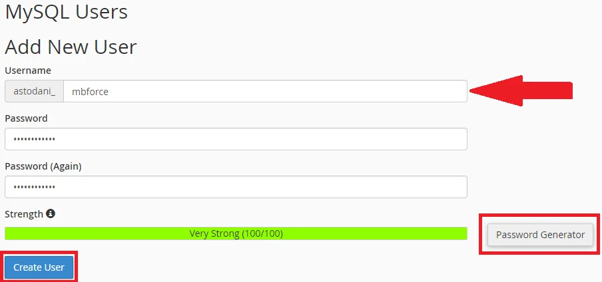The image size is (602, 282).
Task: Click the MySQL Users heading
Action: (x=67, y=11)
